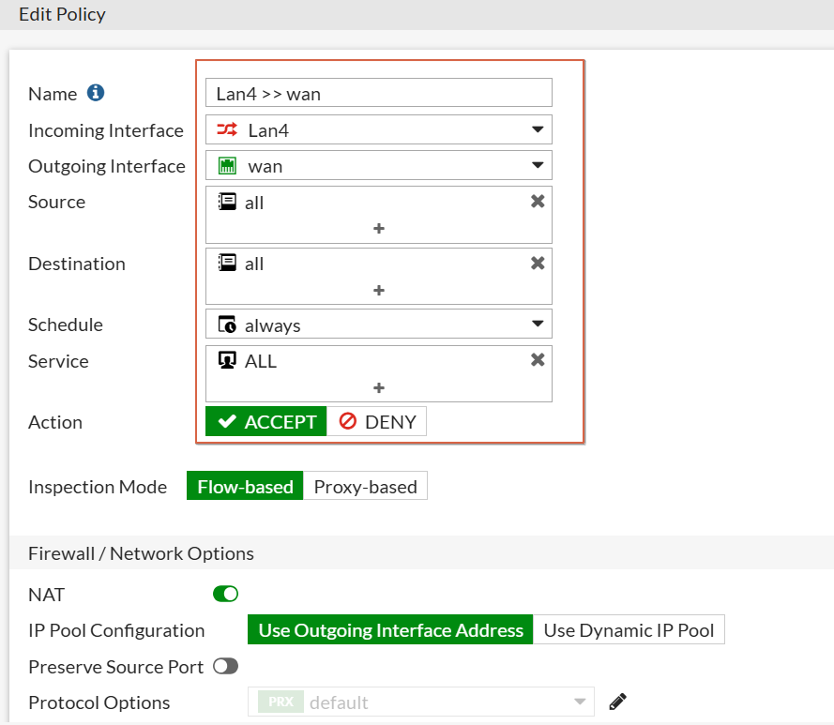The image size is (834, 725).
Task: Remove 'all' from the Destination field
Action: click(538, 263)
